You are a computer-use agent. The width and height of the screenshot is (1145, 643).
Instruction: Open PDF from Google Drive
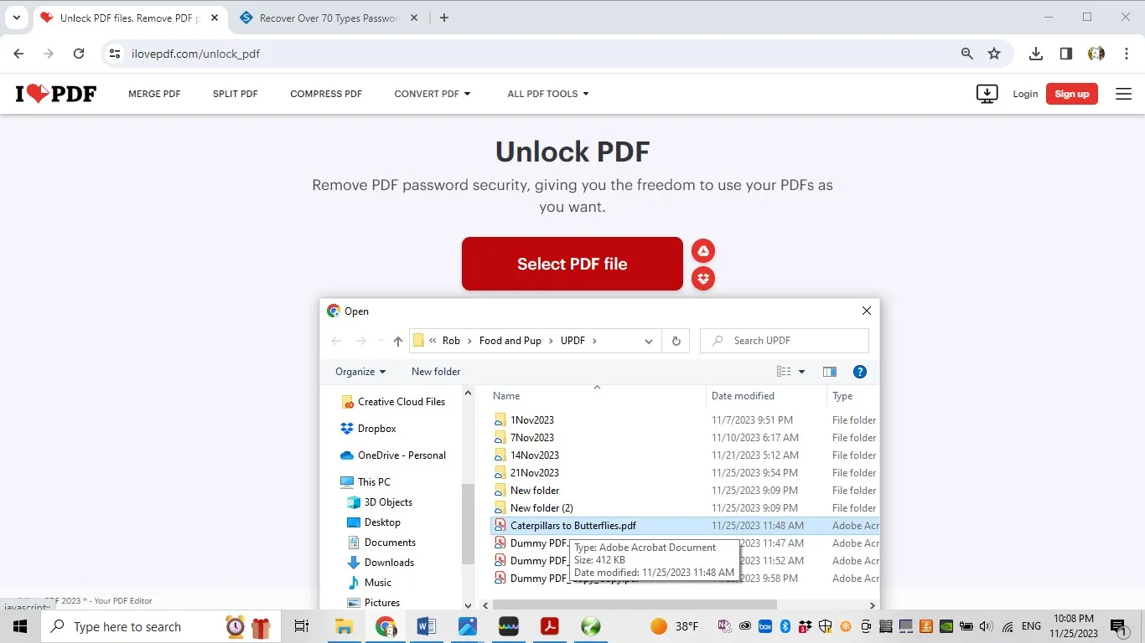[x=703, y=250]
